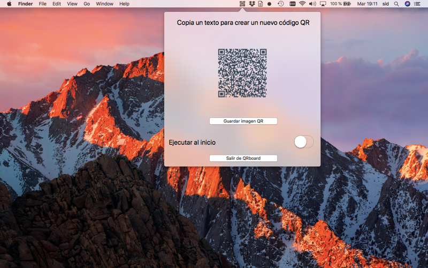Open the Apple menu
428x268 pixels.
coord(9,4)
